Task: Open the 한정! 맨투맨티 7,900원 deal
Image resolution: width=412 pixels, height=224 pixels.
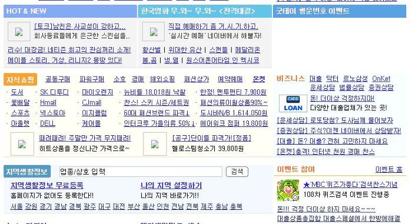Action: tap(233, 92)
